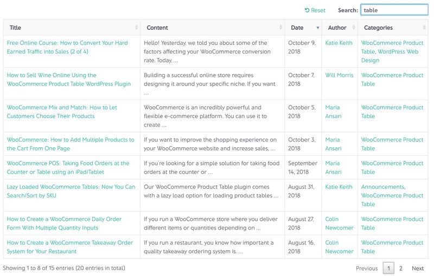The height and width of the screenshot is (276, 434).
Task: Click author Maria Ansari in October 5 row
Action: pyautogui.click(x=333, y=112)
